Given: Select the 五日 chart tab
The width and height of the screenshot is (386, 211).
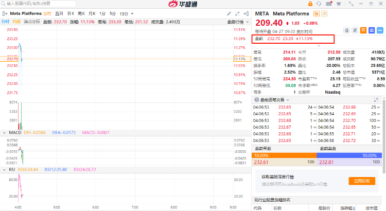Looking at the screenshot, I should 59,13.
